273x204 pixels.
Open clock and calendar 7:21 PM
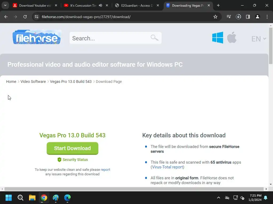255,198
